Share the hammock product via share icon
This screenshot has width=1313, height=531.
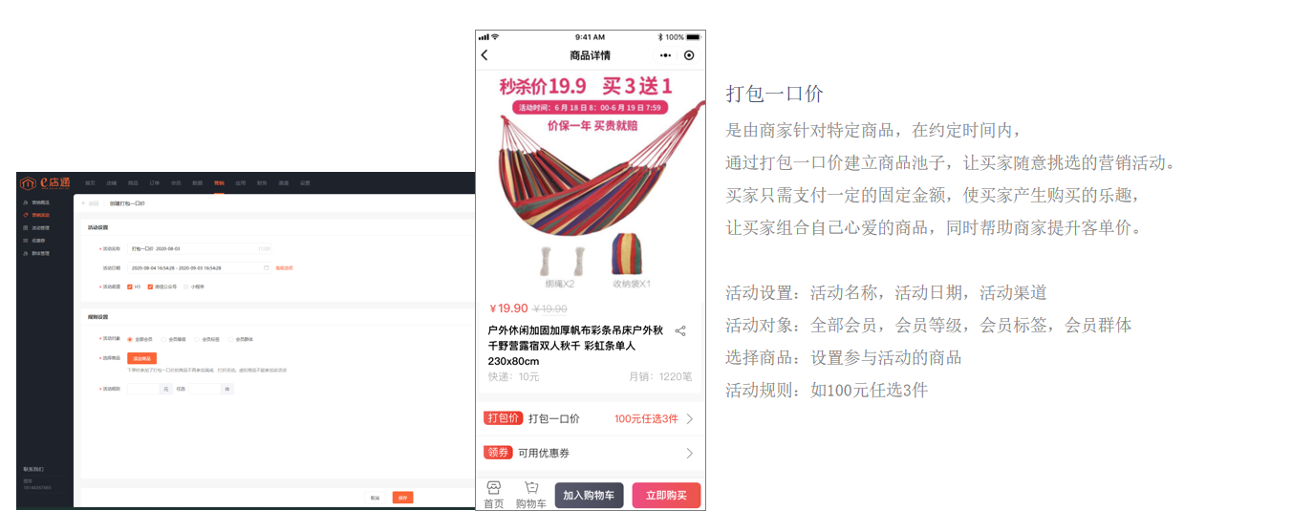click(680, 331)
